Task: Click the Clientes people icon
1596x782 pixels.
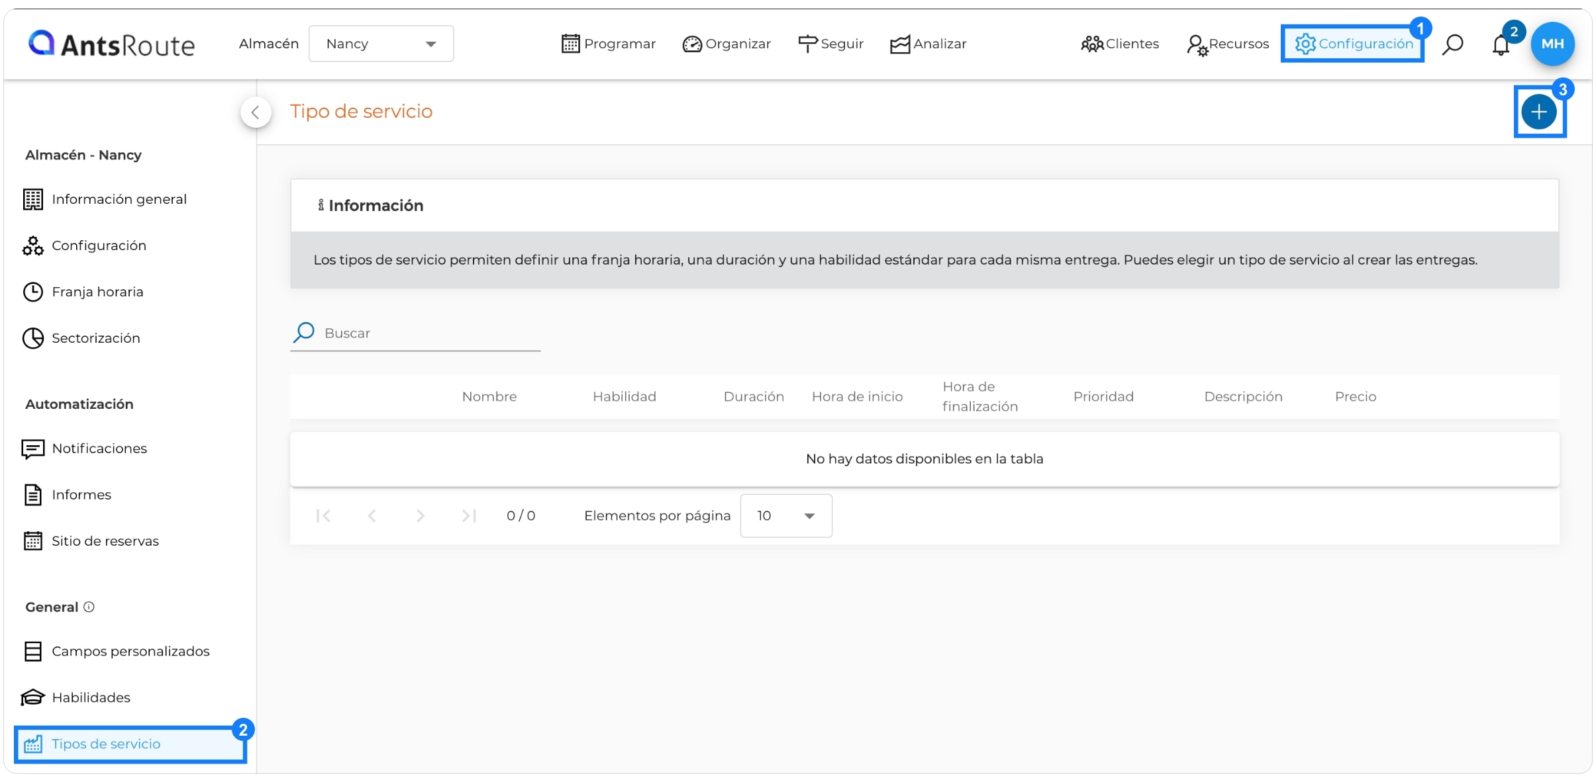Action: [x=1092, y=44]
